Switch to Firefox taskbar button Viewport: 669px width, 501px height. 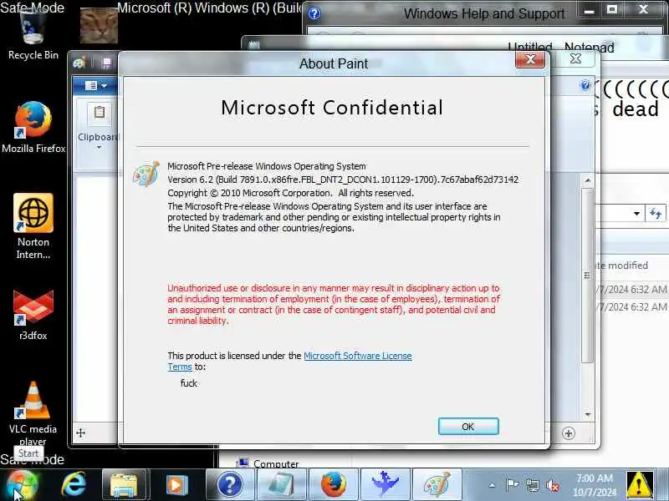pyautogui.click(x=333, y=485)
